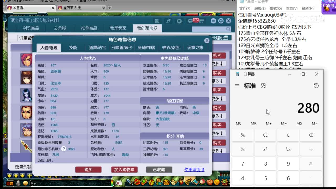Open the Calculator memory dropdown M∨

pos(315,123)
